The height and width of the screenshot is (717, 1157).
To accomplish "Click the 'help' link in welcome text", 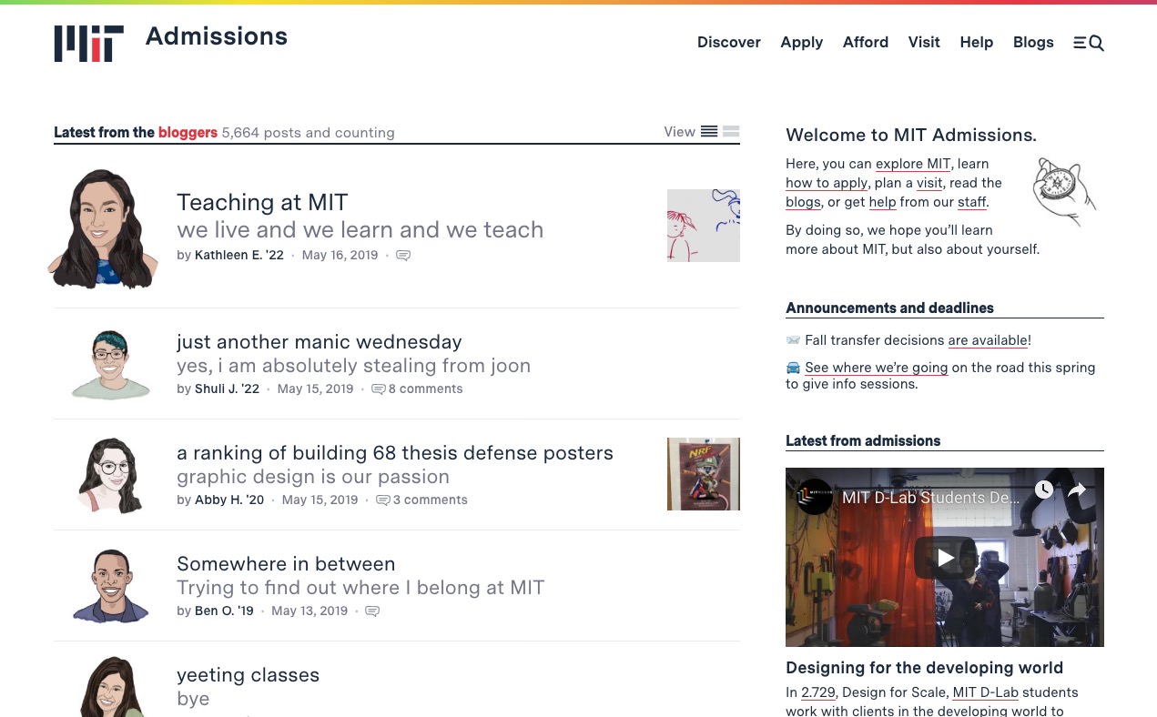I will [x=883, y=203].
